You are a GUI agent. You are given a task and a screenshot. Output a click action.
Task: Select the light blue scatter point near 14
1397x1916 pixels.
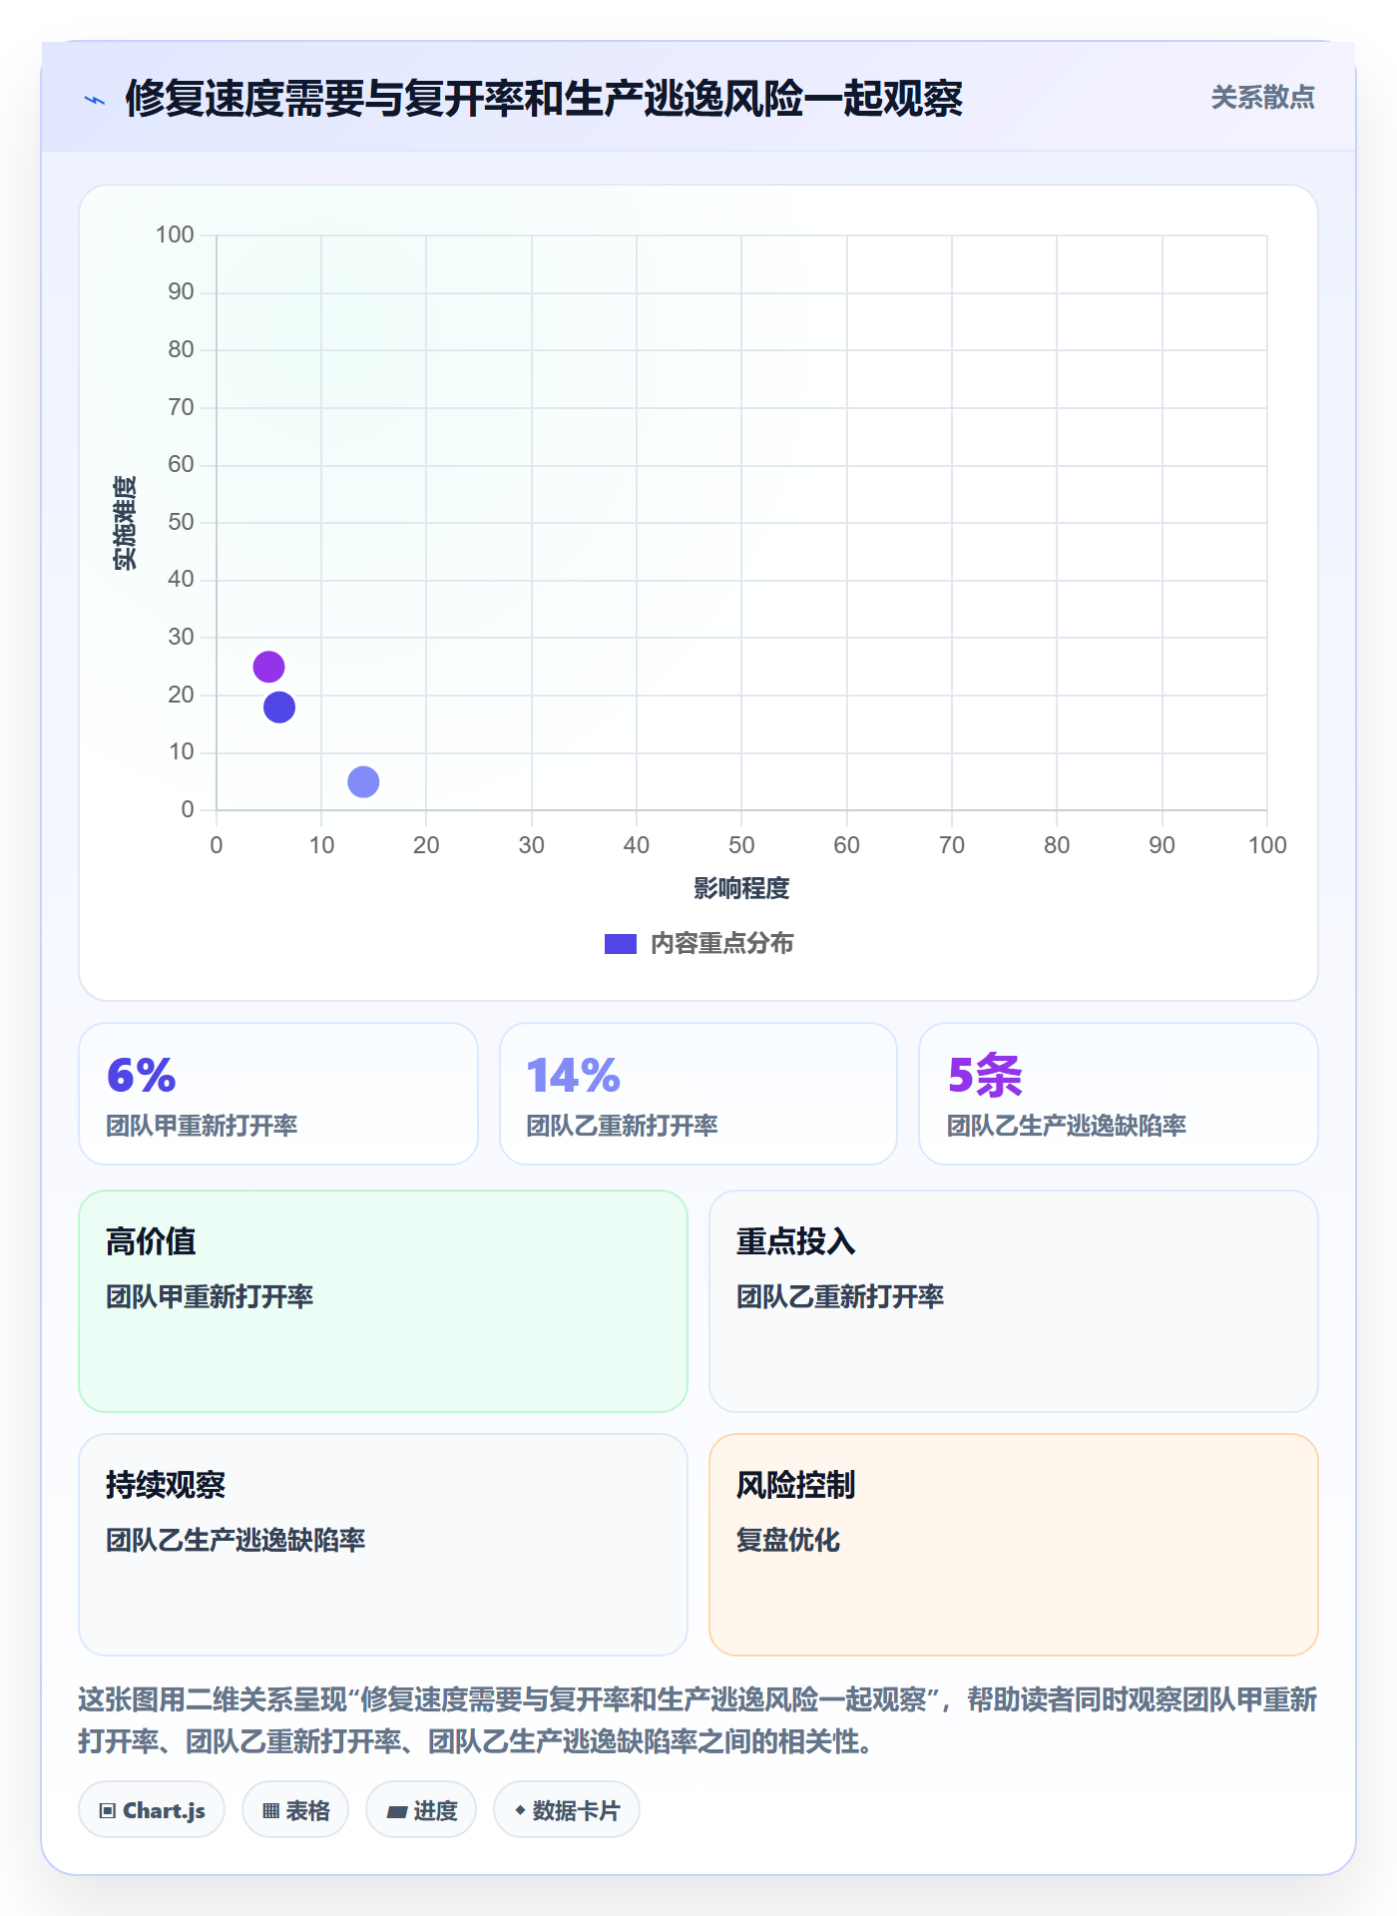[x=363, y=781]
